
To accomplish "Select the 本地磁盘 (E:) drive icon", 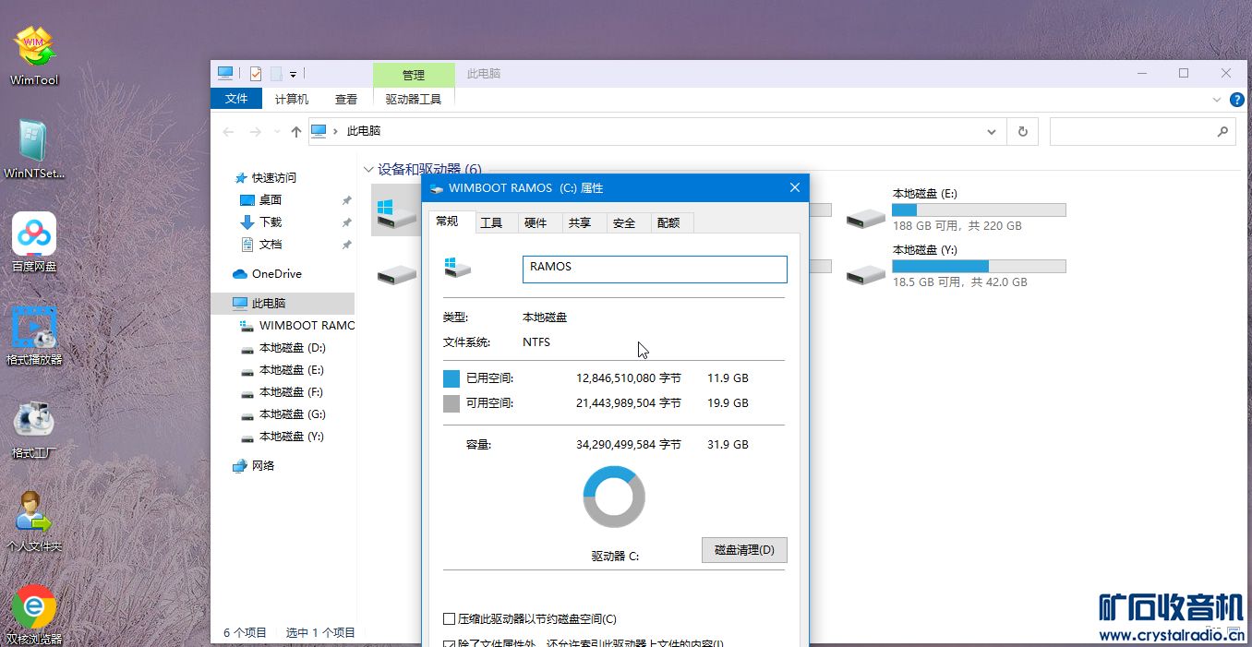I will [x=867, y=217].
